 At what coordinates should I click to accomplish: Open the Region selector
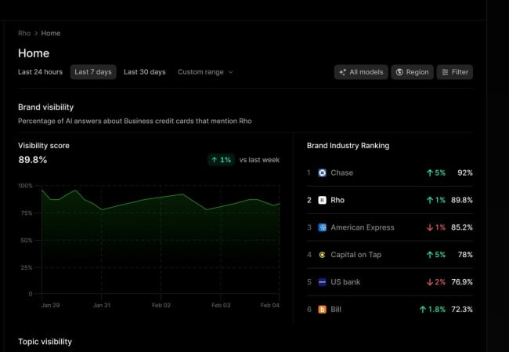pos(412,72)
